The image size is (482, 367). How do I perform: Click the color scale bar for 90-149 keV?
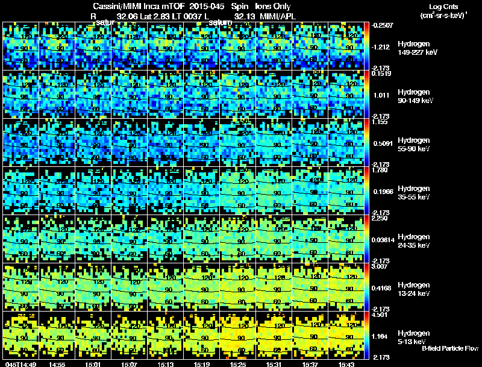click(x=366, y=95)
